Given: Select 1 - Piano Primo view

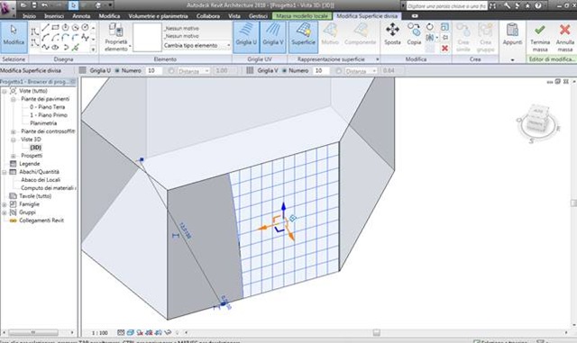Looking at the screenshot, I should [49, 115].
